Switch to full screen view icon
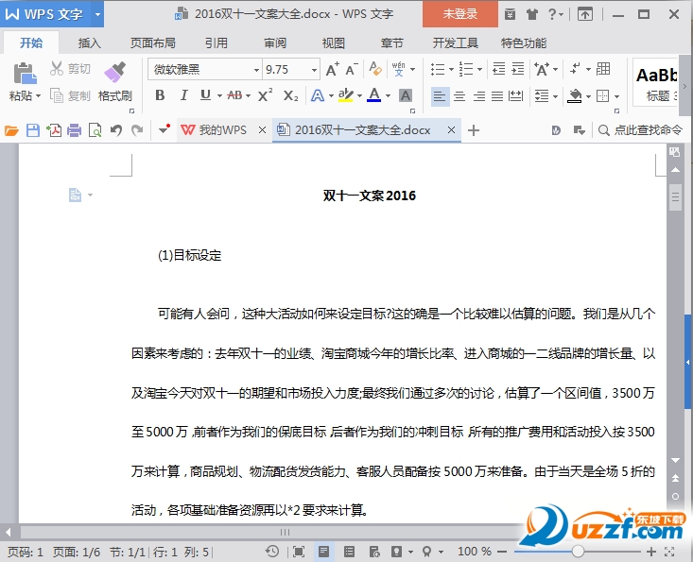The image size is (693, 562). [299, 552]
